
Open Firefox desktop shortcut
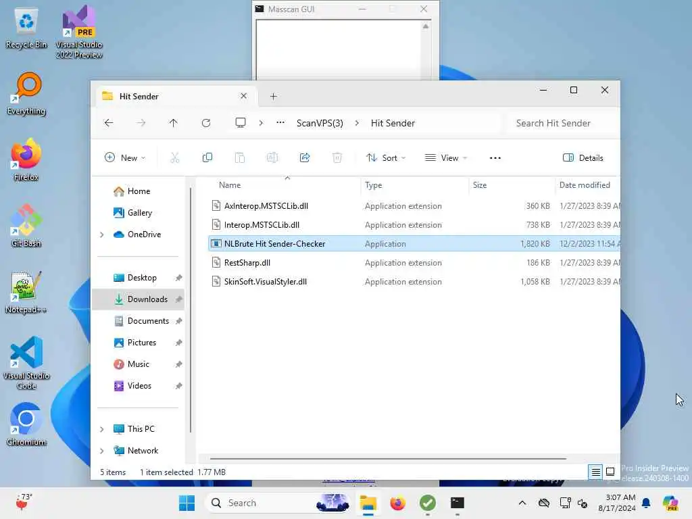[26, 159]
